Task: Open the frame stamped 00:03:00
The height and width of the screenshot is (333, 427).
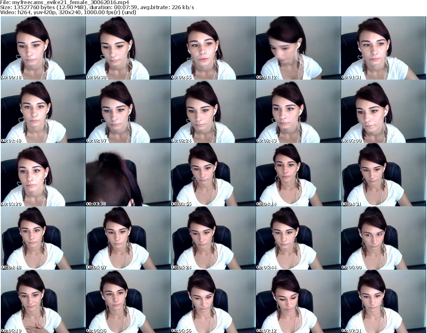Action: coord(384,111)
